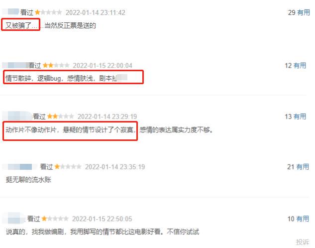Screen dimensions: 315x248
Task: Open the third reviewer's blurred username
Action: pos(17,116)
